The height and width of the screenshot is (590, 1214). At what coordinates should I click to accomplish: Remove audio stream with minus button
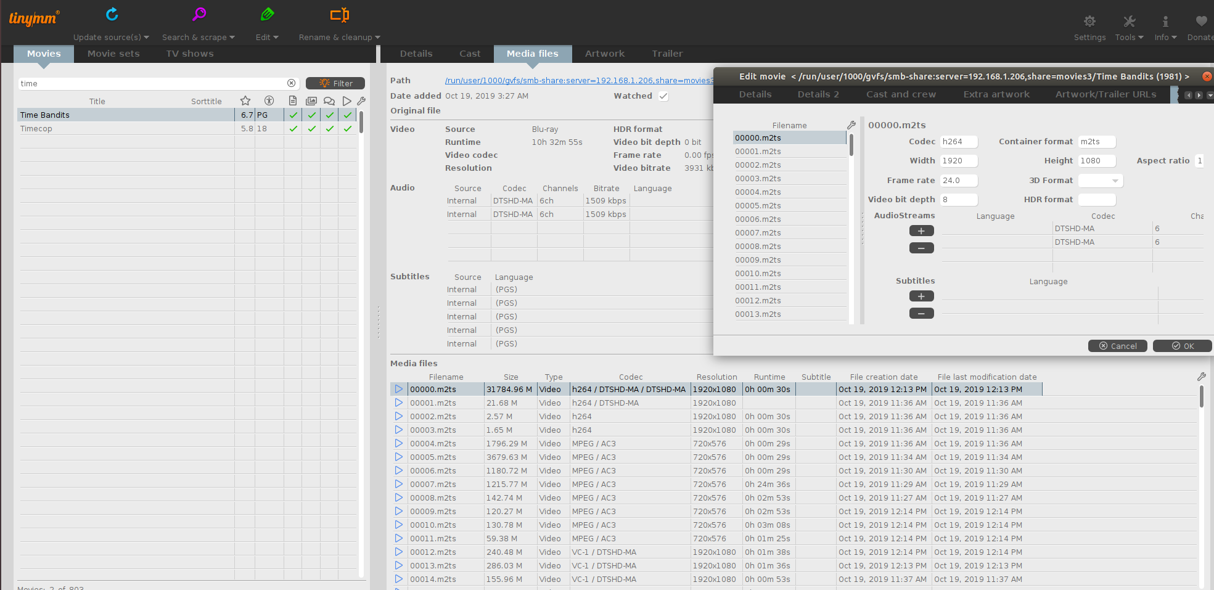(x=921, y=248)
